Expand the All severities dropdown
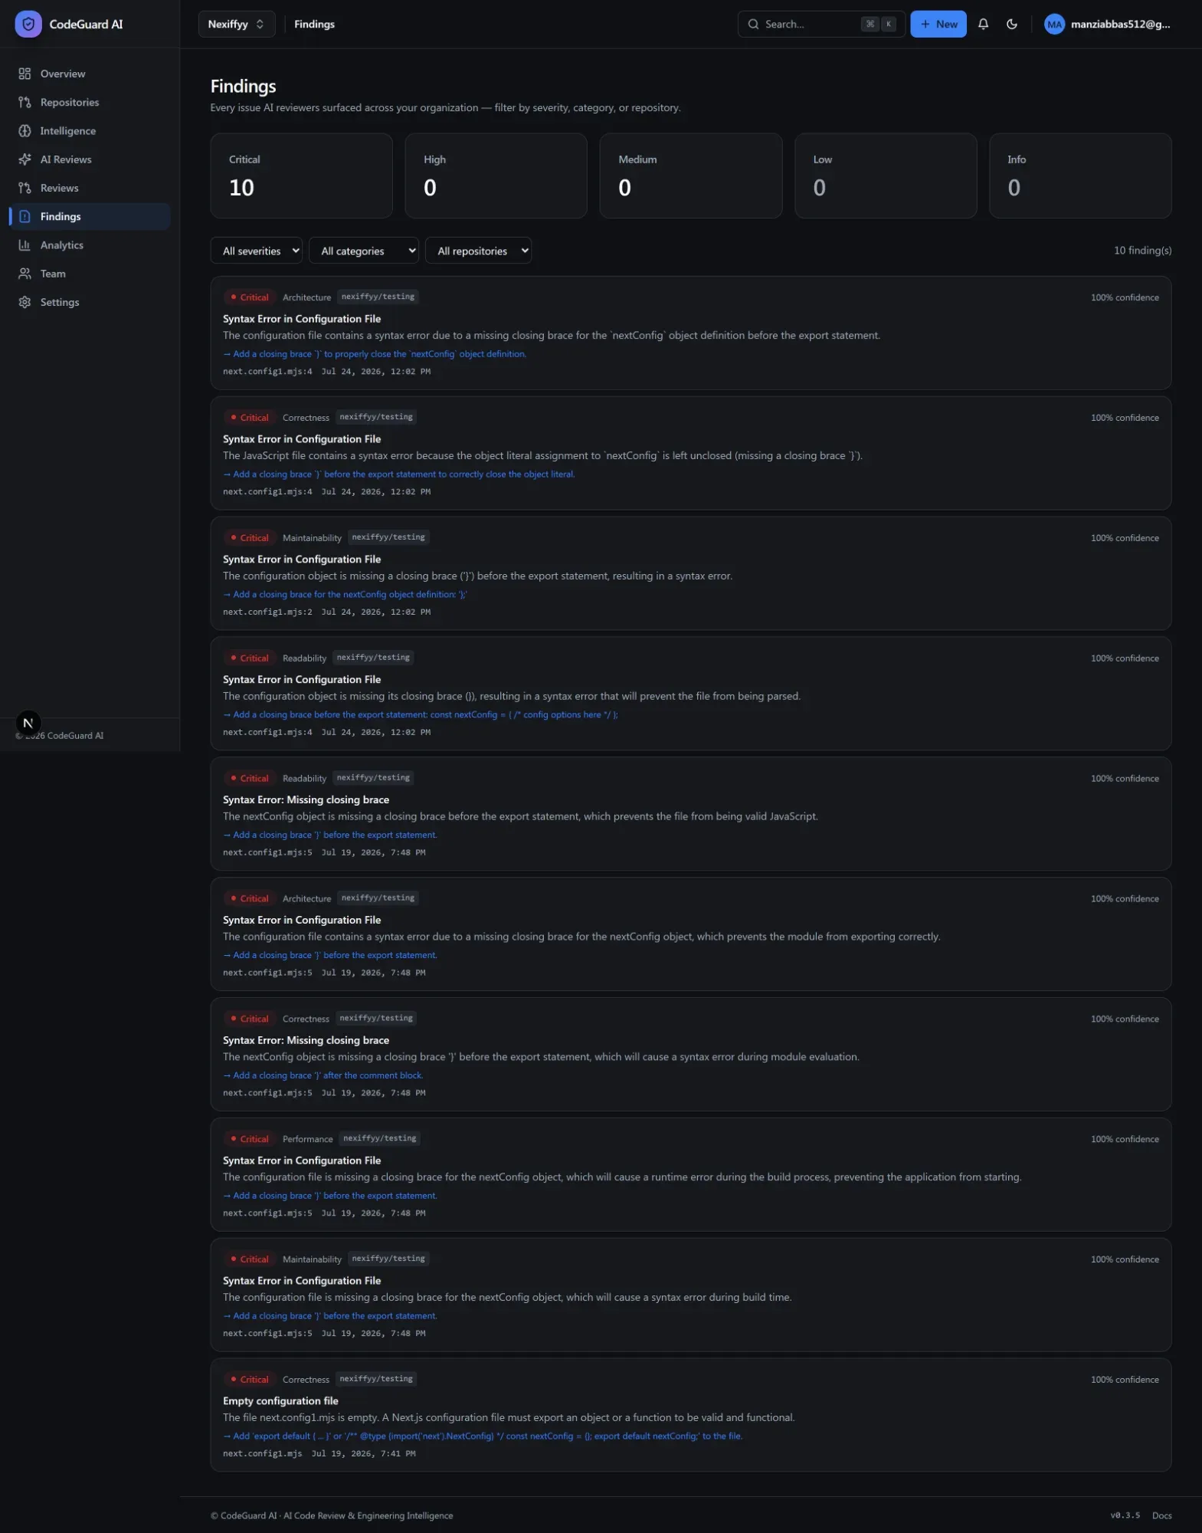 click(x=257, y=251)
